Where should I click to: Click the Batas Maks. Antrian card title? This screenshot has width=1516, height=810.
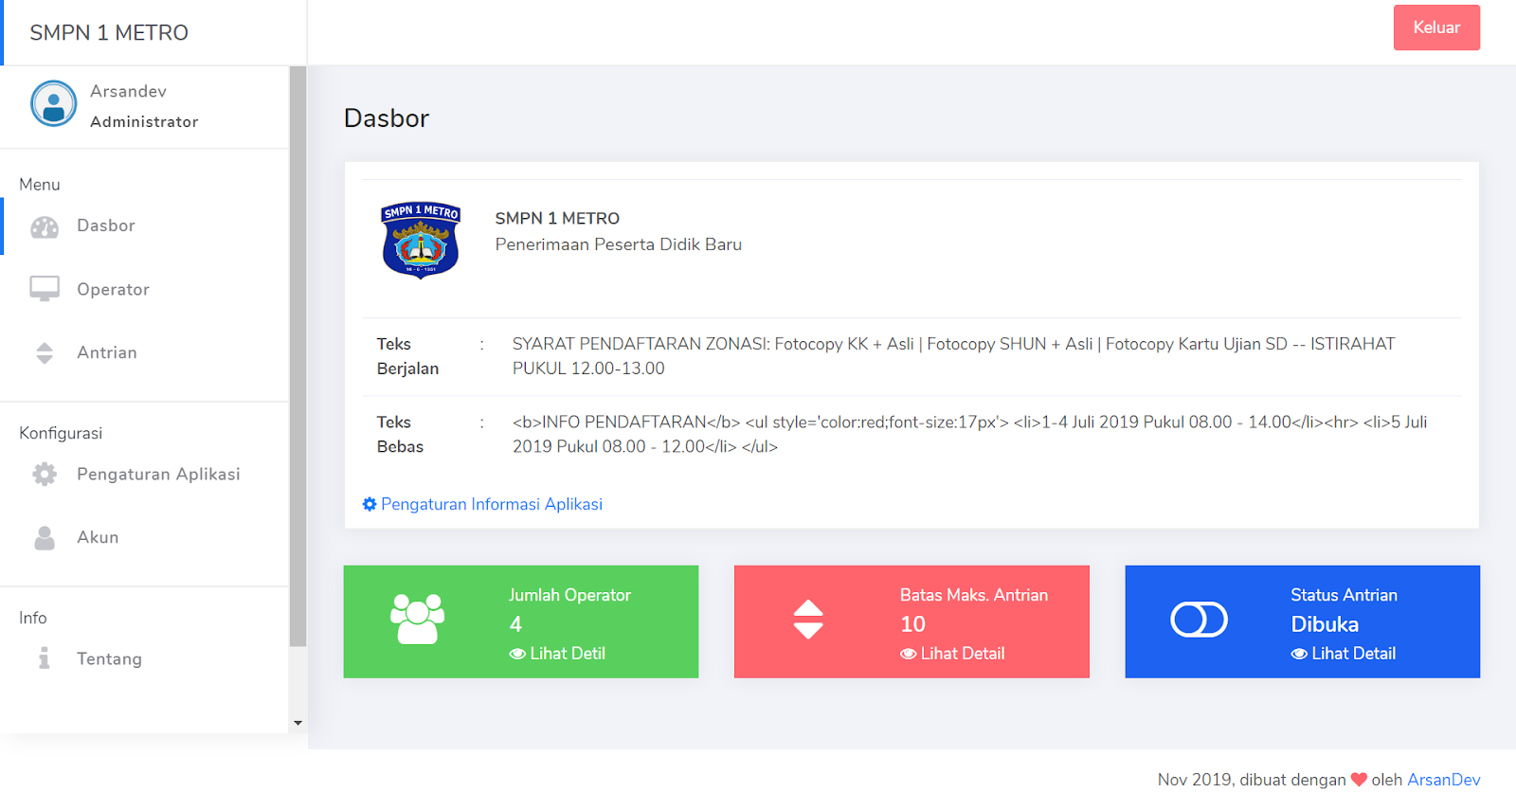click(974, 595)
